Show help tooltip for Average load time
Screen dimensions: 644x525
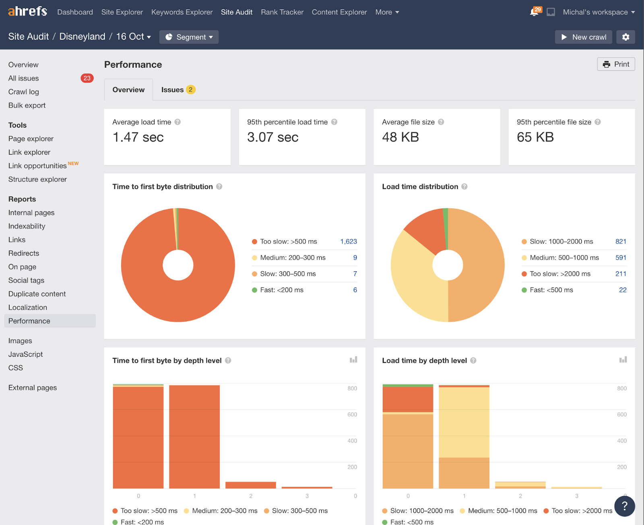coord(178,122)
